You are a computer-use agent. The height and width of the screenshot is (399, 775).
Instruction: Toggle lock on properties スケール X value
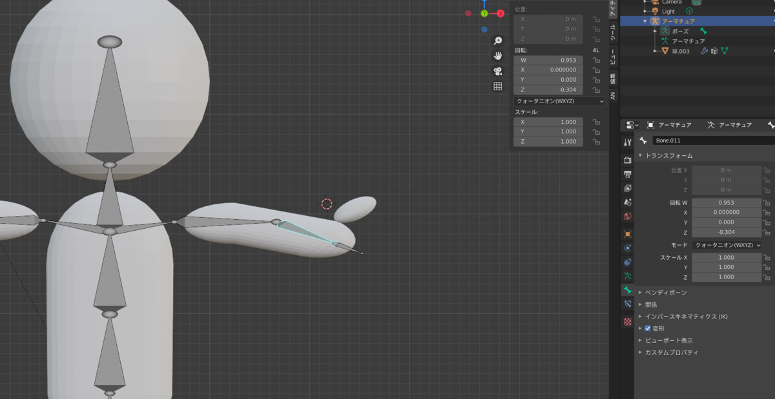click(767, 257)
